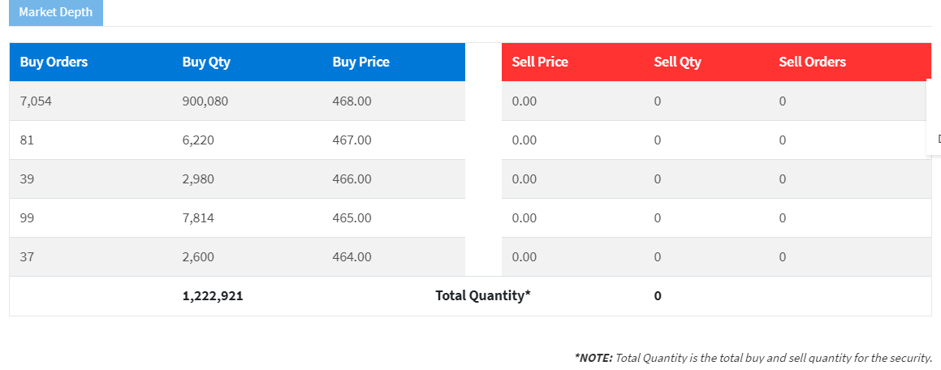This screenshot has height=370, width=941.
Task: Select the 7,814 buy quantity cell
Action: (x=198, y=218)
